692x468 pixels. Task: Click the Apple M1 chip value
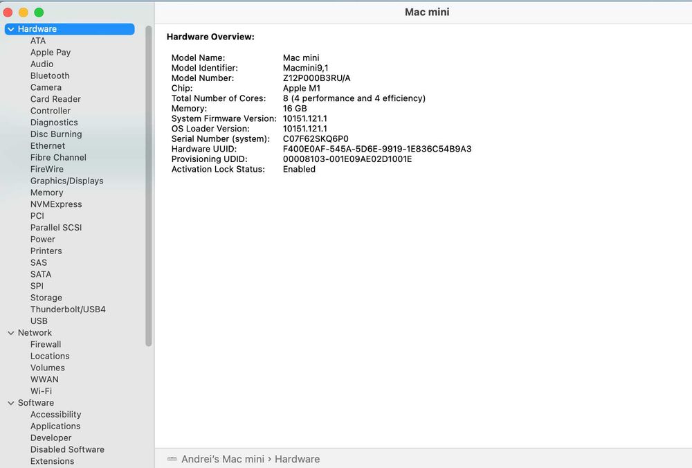[302, 89]
